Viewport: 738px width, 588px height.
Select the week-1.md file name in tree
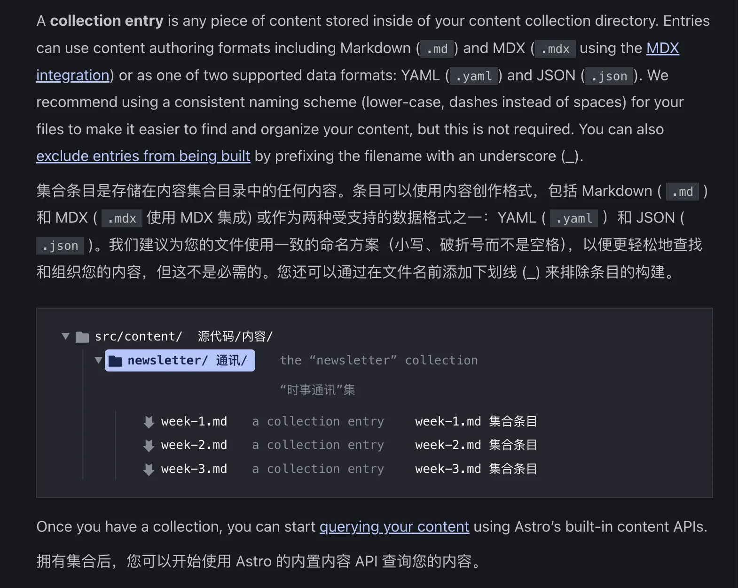[194, 421]
